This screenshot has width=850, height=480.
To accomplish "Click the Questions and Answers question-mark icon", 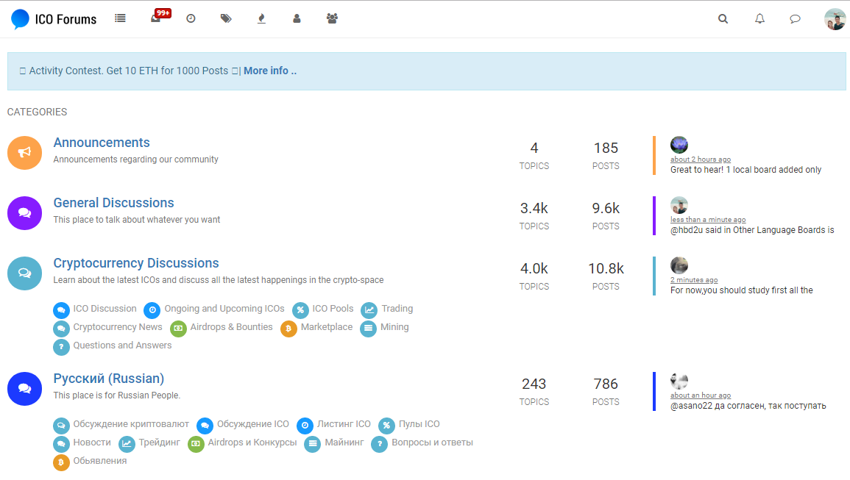I will tap(61, 347).
